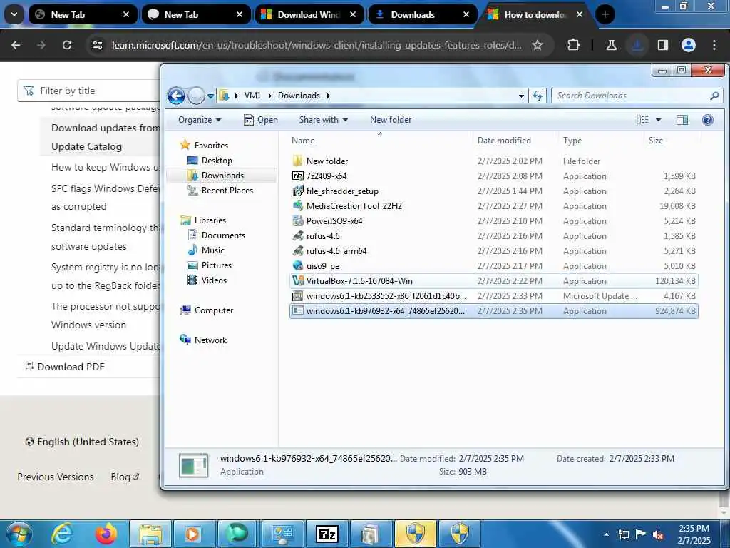Image resolution: width=730 pixels, height=548 pixels.
Task: Select the file_shredder_setup file icon
Action: pos(297,191)
